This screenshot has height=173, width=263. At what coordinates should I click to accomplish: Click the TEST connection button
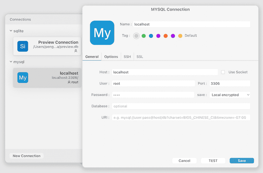point(213,161)
